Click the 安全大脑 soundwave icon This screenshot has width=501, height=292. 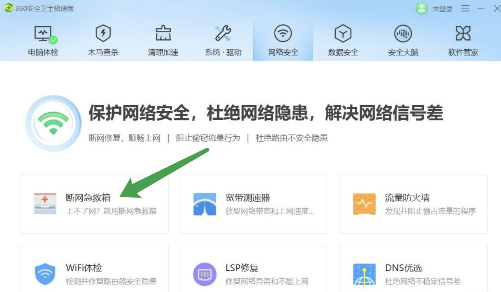(x=403, y=34)
